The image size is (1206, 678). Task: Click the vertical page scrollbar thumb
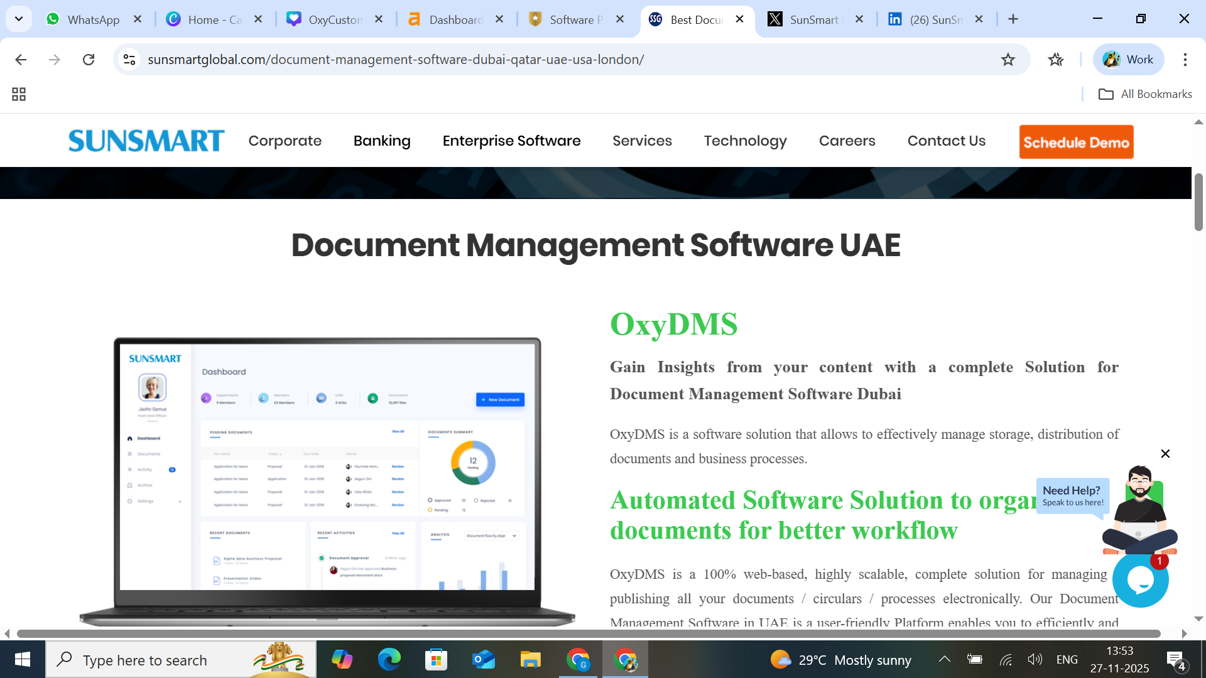point(1198,202)
